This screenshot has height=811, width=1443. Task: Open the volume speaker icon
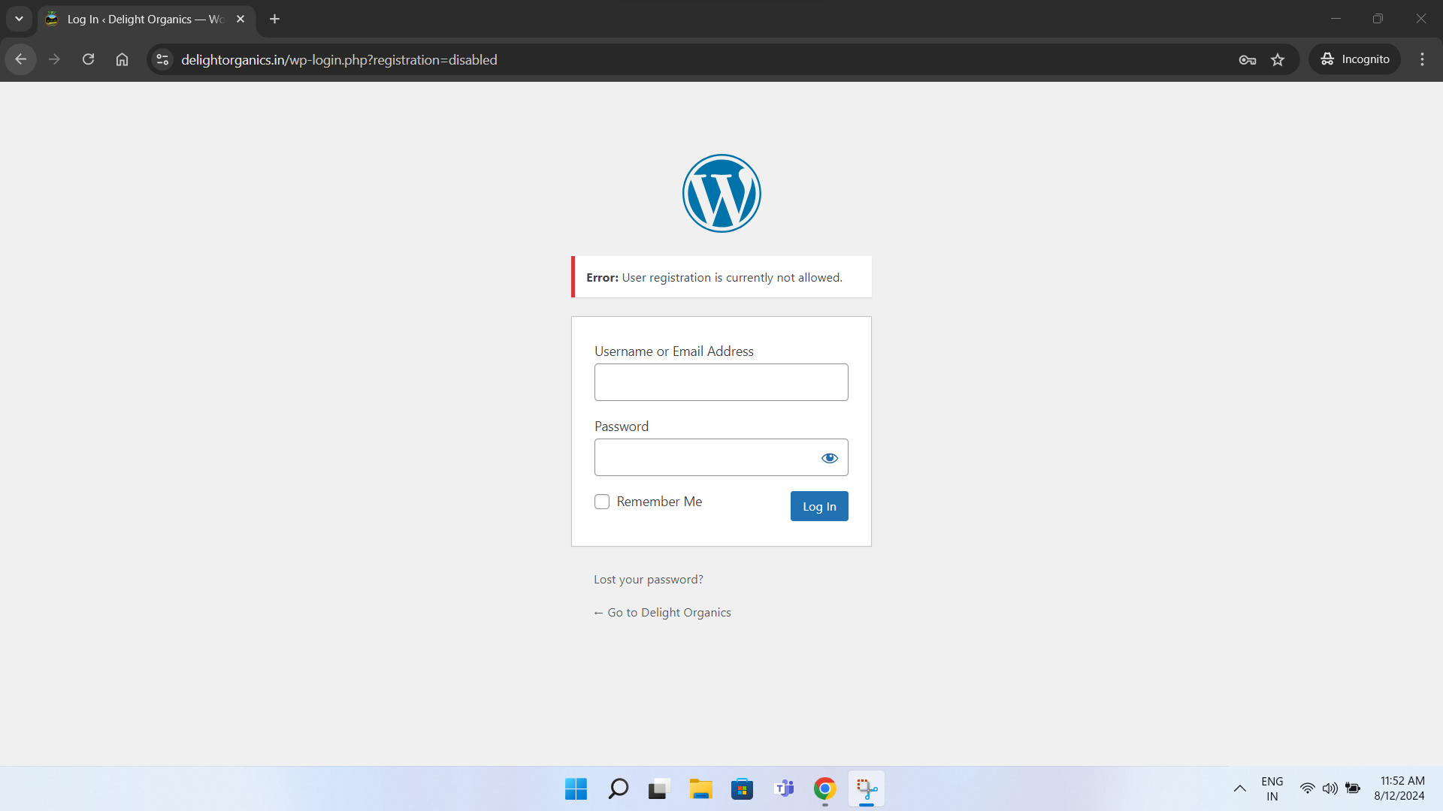click(x=1330, y=788)
